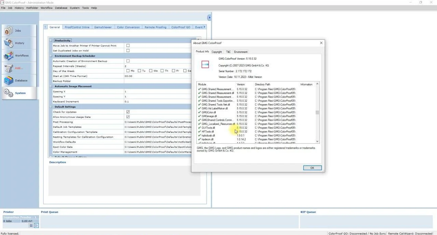
Task: Open the File menu
Action: click(x=3, y=8)
